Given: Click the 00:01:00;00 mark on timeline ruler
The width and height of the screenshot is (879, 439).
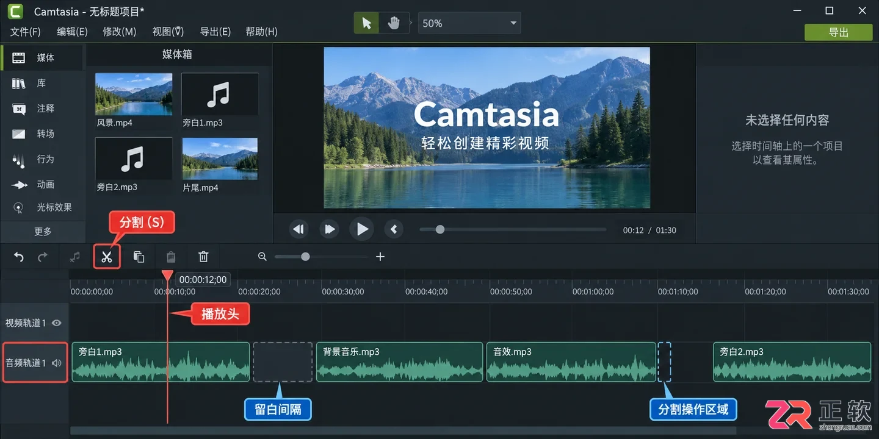Looking at the screenshot, I should click(x=593, y=291).
